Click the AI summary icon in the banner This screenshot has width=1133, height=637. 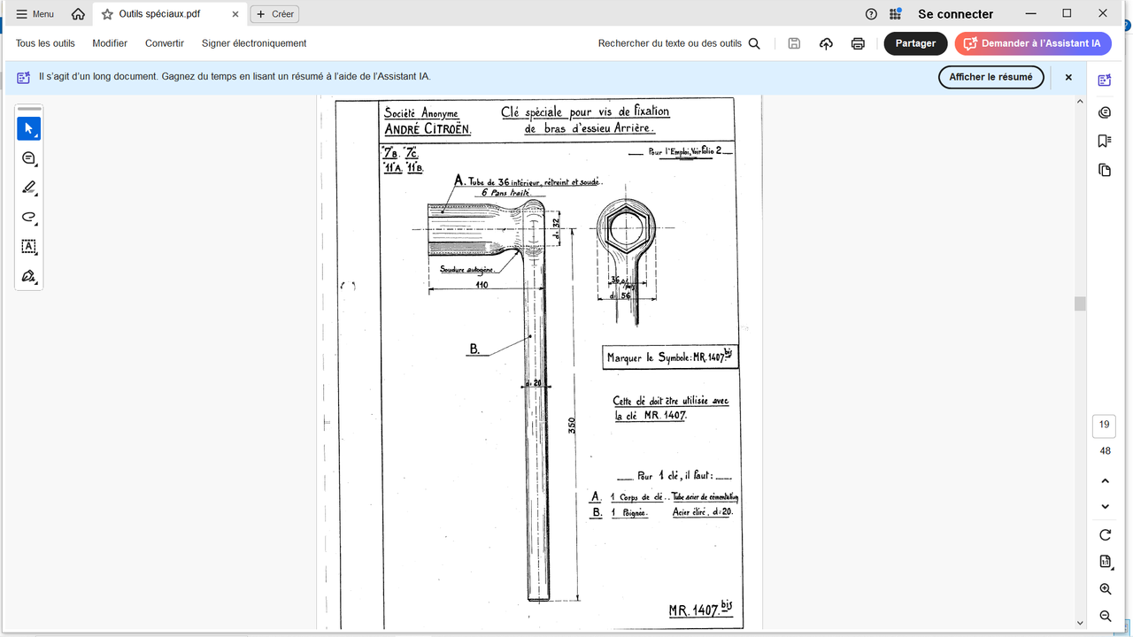click(x=24, y=77)
